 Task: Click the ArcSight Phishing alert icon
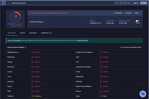(x=101, y=52)
